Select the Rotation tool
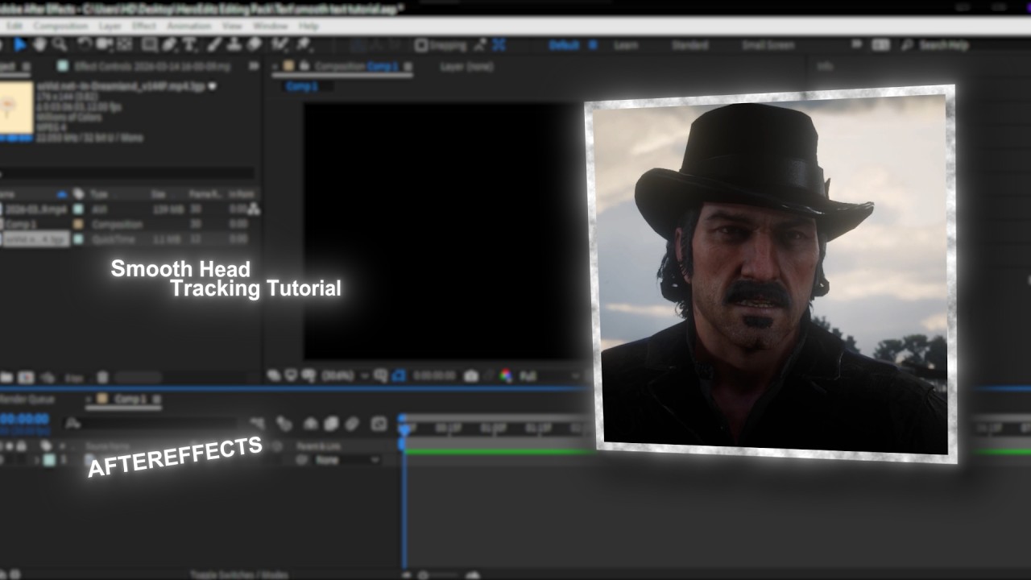The width and height of the screenshot is (1031, 580). [84, 45]
